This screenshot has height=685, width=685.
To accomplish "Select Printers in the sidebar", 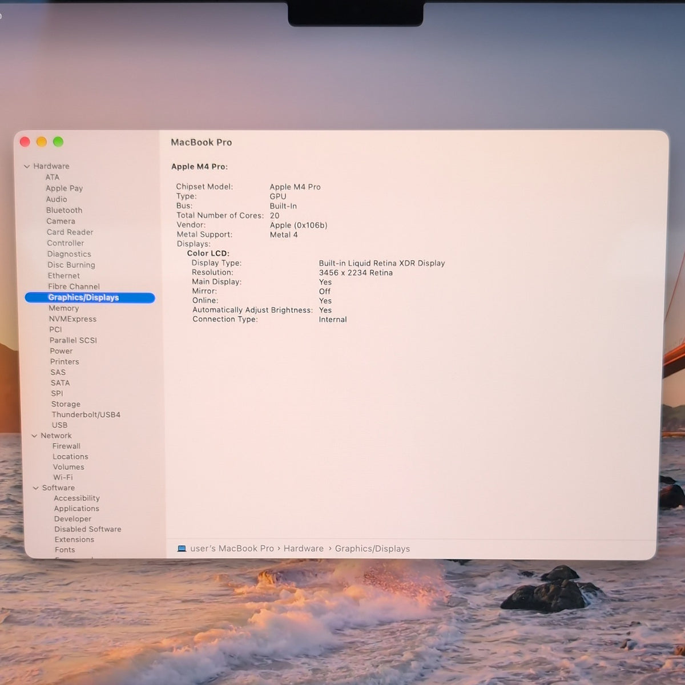I will 65,362.
